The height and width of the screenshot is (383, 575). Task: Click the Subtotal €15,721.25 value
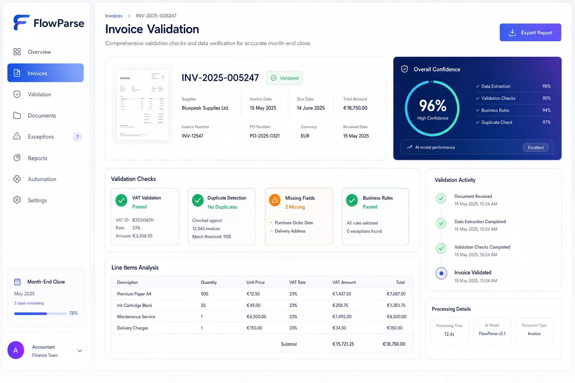click(x=343, y=344)
